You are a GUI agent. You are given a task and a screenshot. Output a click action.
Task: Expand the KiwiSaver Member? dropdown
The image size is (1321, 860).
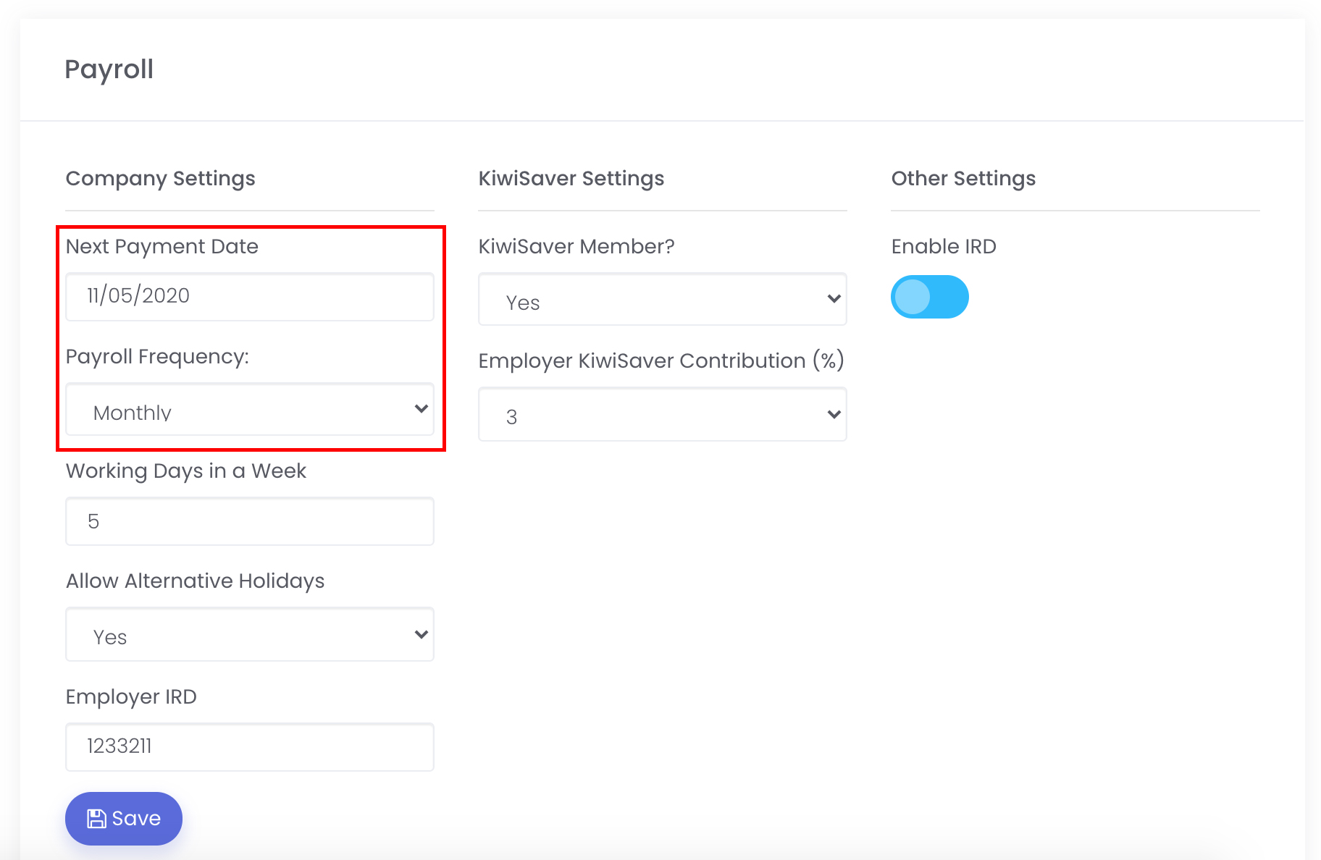tap(662, 300)
